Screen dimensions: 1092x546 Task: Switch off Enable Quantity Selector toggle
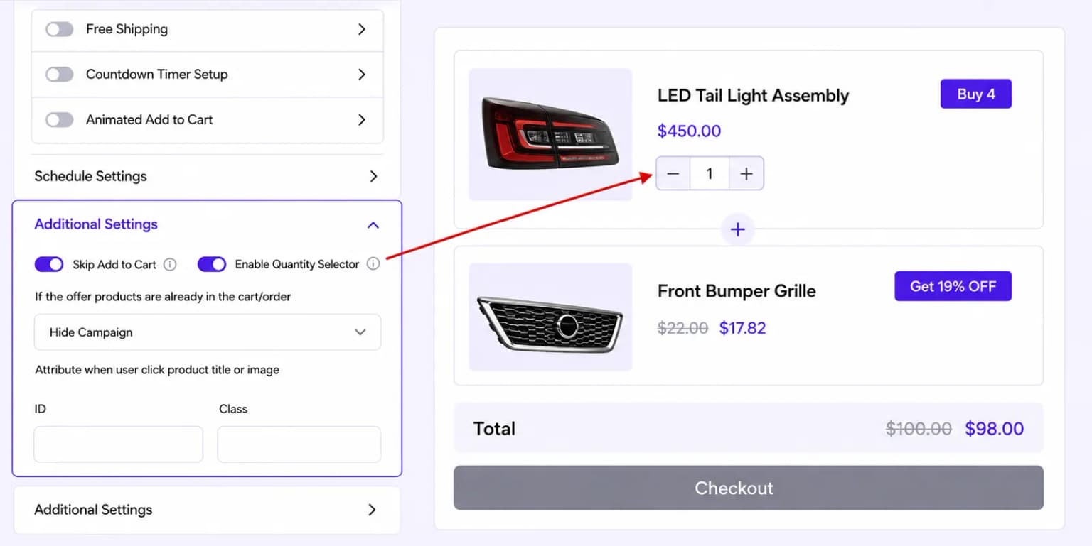[x=212, y=264]
